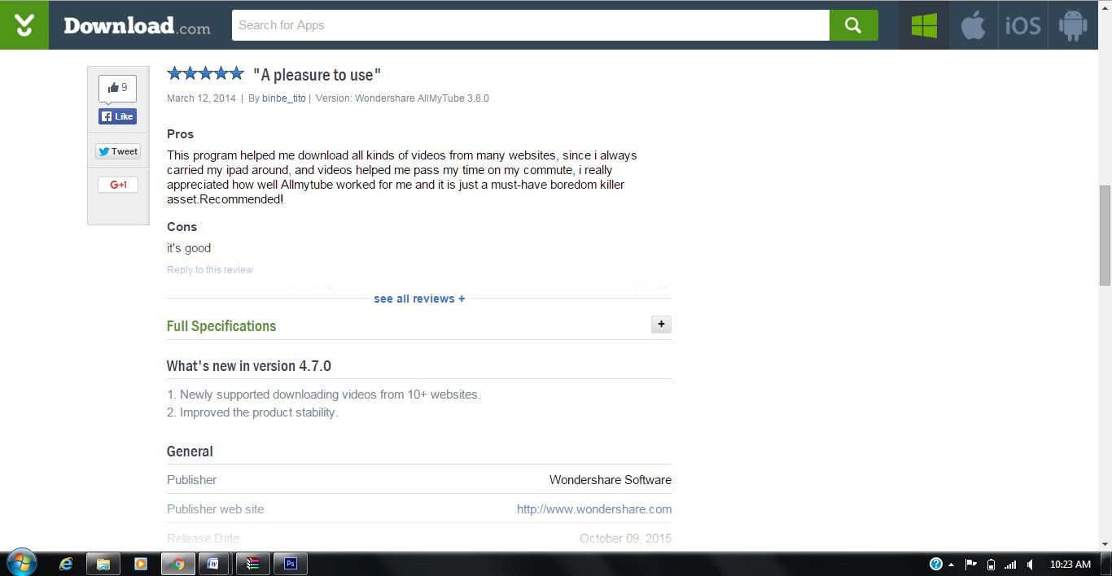1112x576 pixels.
Task: Select the Windows platform icon
Action: (924, 25)
